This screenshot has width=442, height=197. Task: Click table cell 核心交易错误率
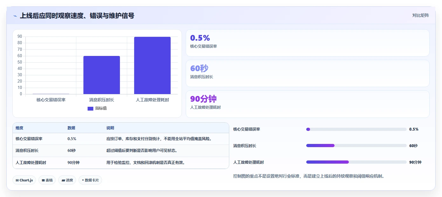pyautogui.click(x=29, y=139)
